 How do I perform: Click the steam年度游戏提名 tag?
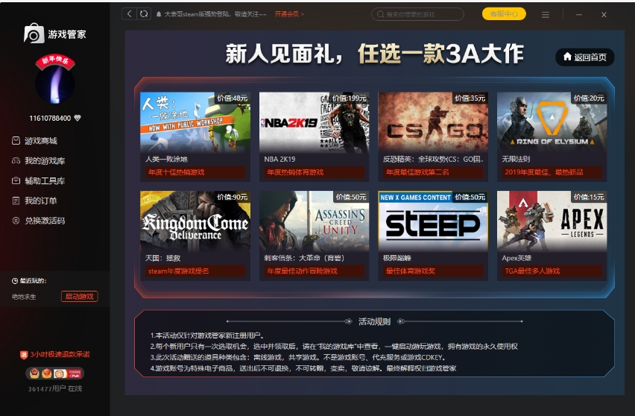point(195,271)
